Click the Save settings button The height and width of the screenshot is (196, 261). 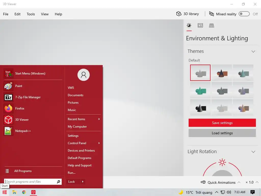click(222, 123)
